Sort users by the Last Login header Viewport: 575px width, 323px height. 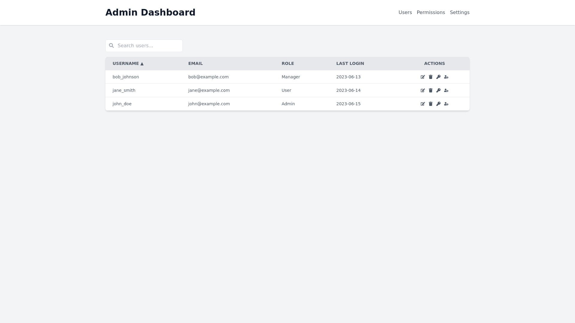point(350,63)
